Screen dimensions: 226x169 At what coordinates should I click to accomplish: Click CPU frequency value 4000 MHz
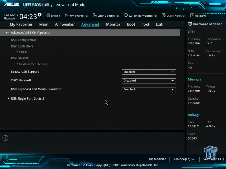point(194,43)
